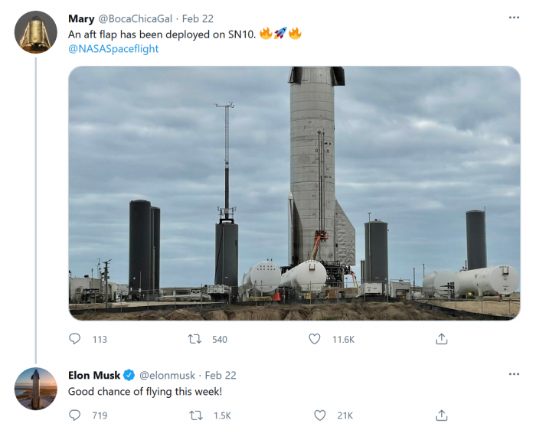The image size is (536, 430).
Task: View the SN10 Starship photo
Action: pyautogui.click(x=294, y=193)
